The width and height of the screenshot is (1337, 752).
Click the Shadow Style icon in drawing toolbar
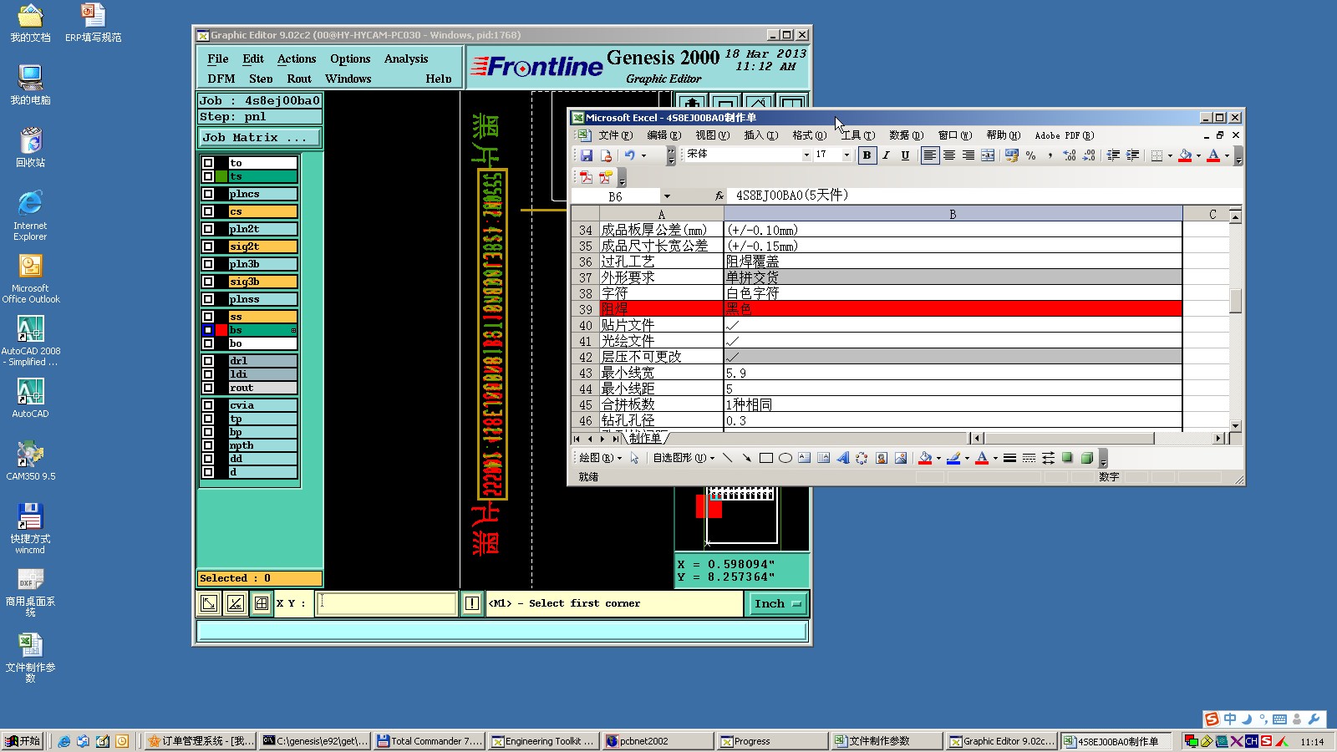point(1068,458)
